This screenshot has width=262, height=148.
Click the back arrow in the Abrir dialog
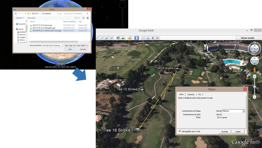tap(16, 13)
